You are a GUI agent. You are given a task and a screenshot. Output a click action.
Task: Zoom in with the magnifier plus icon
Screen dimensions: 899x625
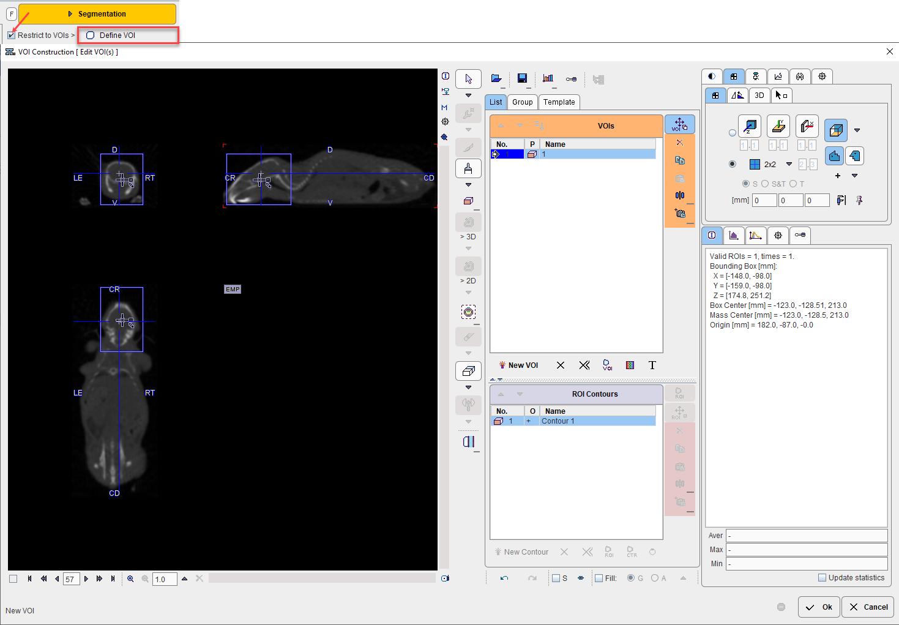(x=130, y=578)
